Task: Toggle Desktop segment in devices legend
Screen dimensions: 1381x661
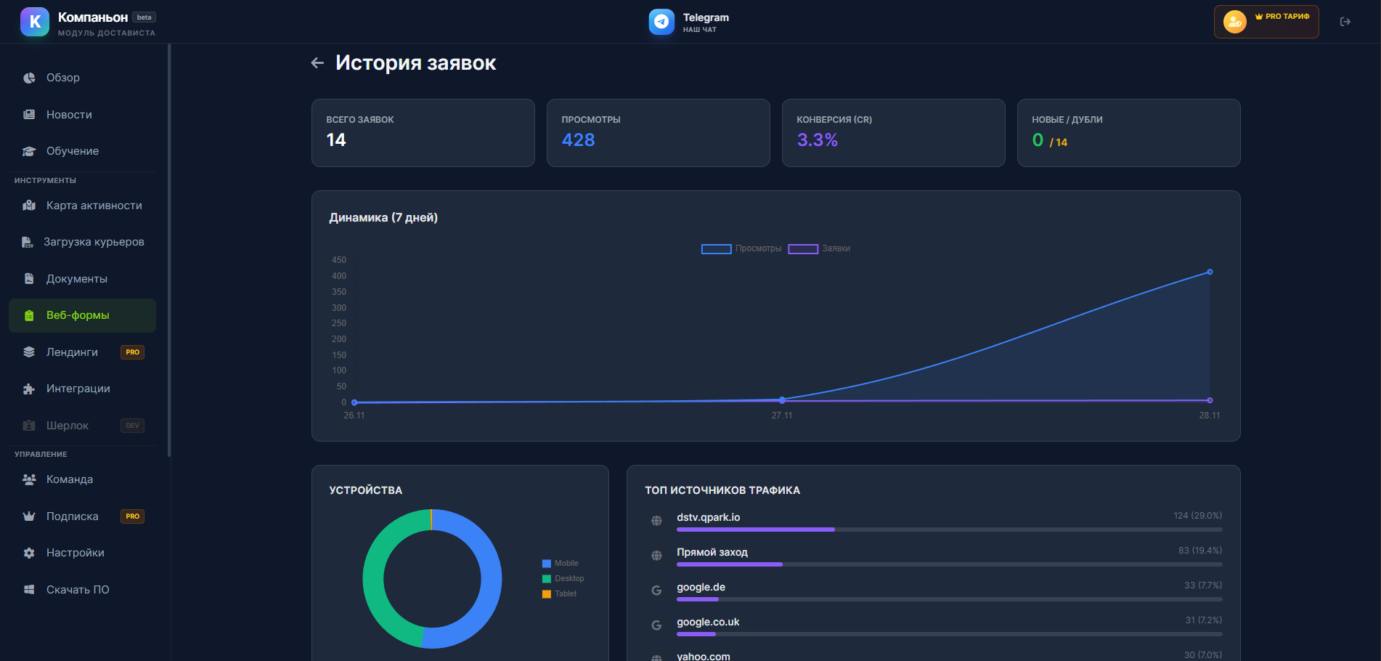Action: point(563,578)
